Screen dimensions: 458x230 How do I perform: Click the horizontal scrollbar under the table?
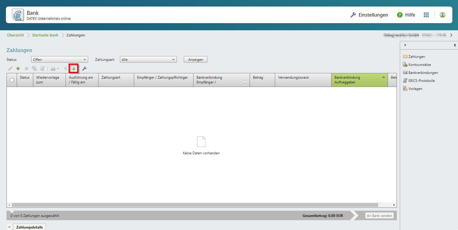point(195,205)
